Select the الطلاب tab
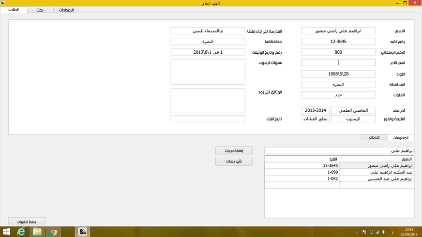Screen dimensions: 422x237 (14, 10)
